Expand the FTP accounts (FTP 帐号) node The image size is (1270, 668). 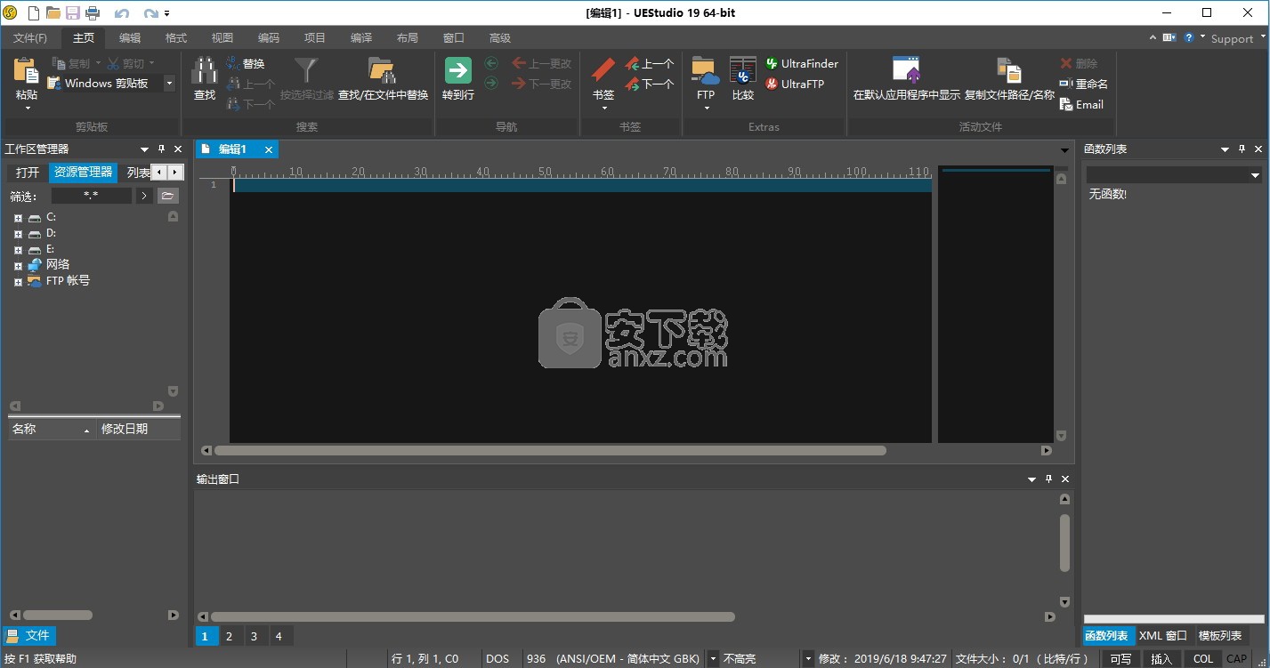coord(18,281)
